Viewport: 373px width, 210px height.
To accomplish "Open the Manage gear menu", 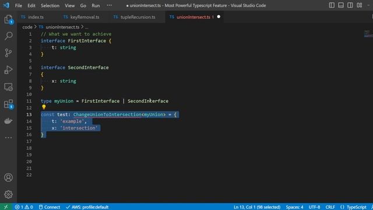I will coord(8,194).
